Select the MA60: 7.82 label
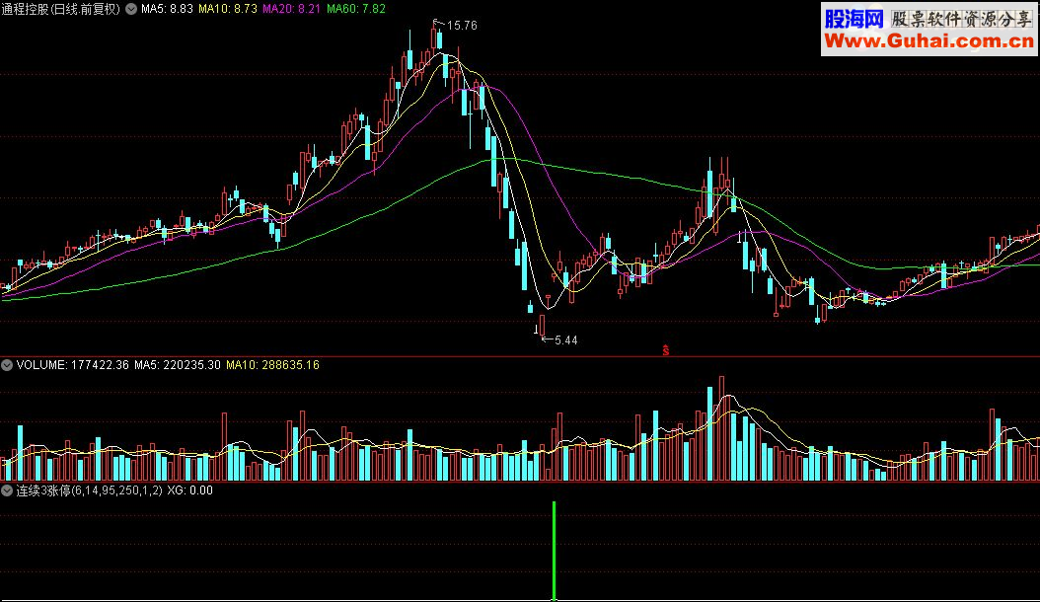This screenshot has height=602, width=1040. (355, 9)
